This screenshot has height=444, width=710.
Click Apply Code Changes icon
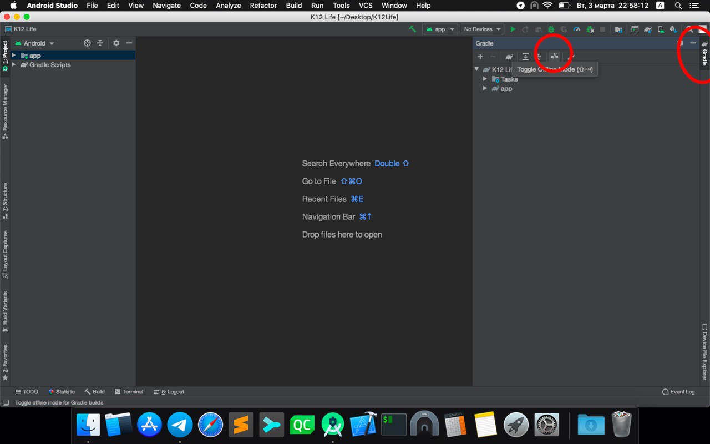[538, 29]
